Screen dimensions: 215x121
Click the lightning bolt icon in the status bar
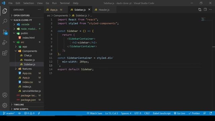(39, 113)
